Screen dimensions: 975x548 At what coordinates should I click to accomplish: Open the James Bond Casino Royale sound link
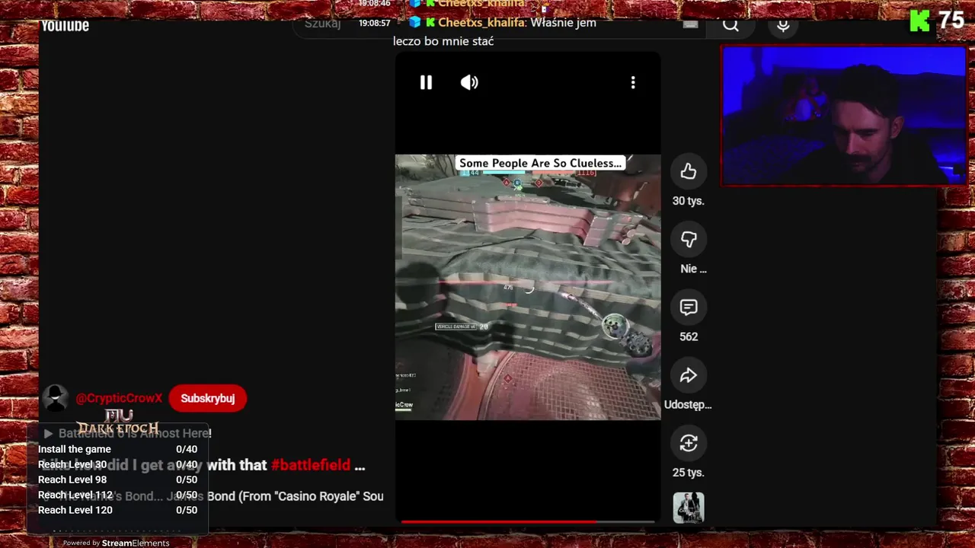tap(213, 496)
